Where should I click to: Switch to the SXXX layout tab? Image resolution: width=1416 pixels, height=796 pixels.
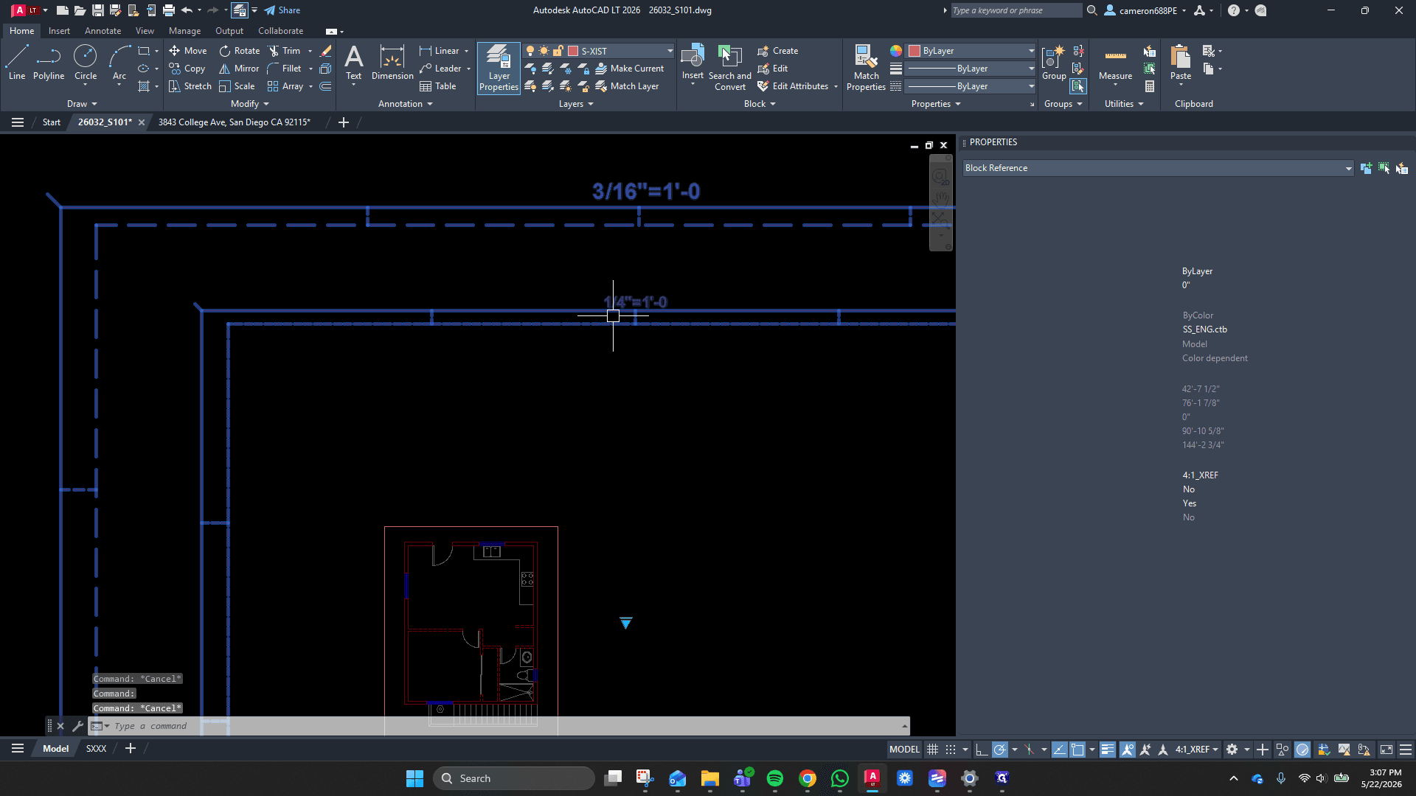point(96,749)
